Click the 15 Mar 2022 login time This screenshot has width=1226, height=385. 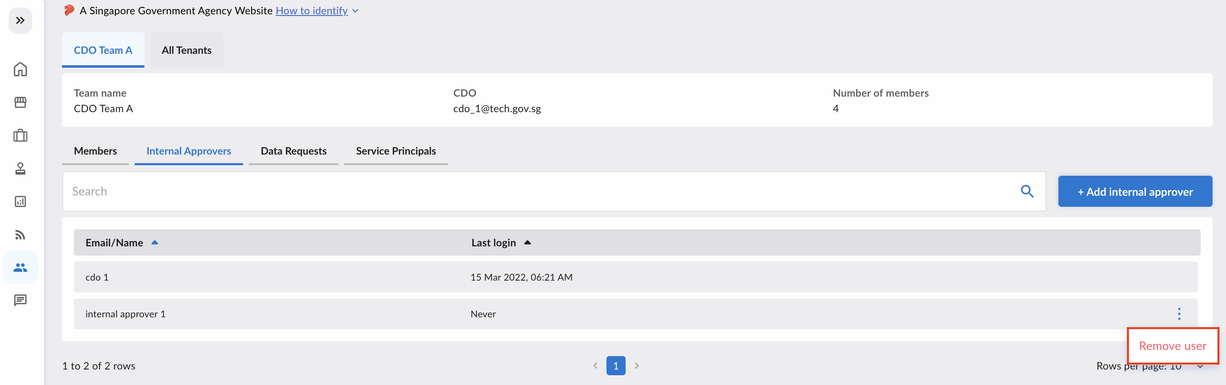point(522,277)
